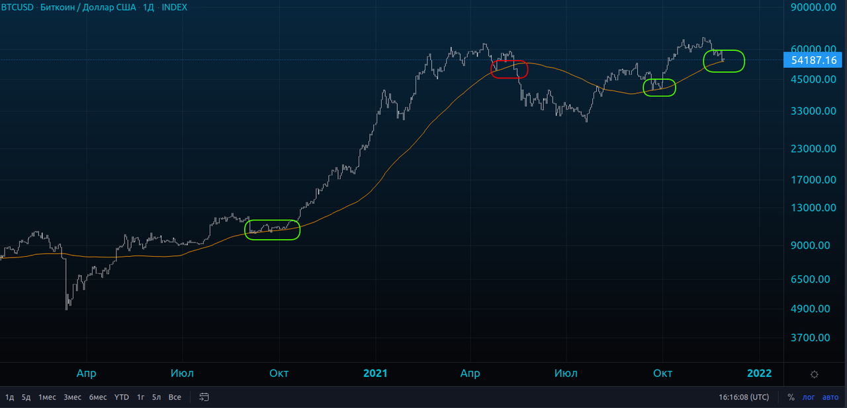
Task: Open the timezone menu showing 16:16:08 (UTC)
Action: (x=744, y=397)
